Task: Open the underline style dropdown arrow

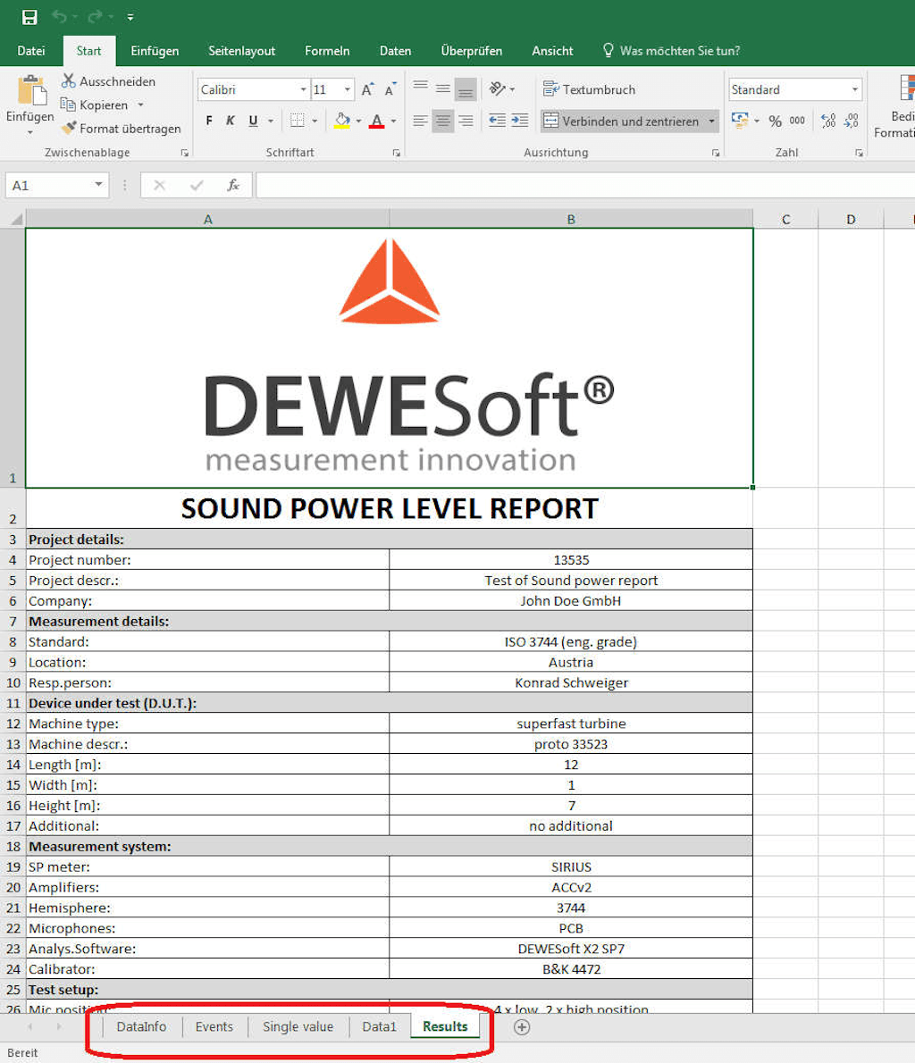Action: click(271, 121)
